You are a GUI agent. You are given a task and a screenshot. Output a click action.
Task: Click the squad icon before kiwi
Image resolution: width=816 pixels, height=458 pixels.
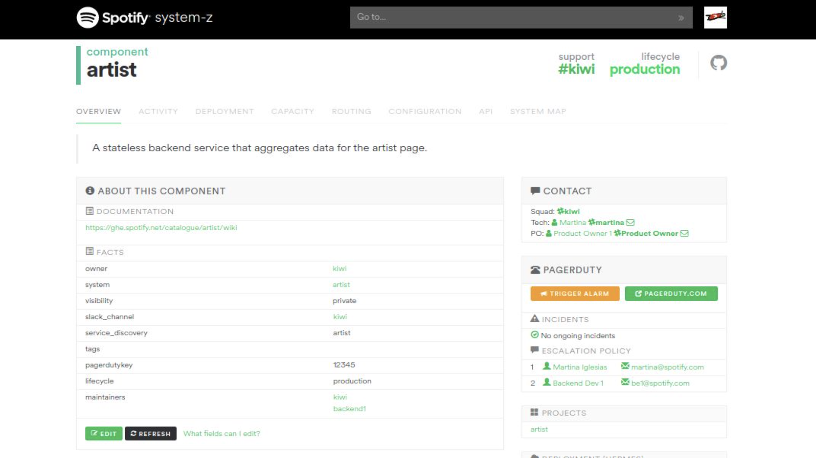pyautogui.click(x=560, y=211)
